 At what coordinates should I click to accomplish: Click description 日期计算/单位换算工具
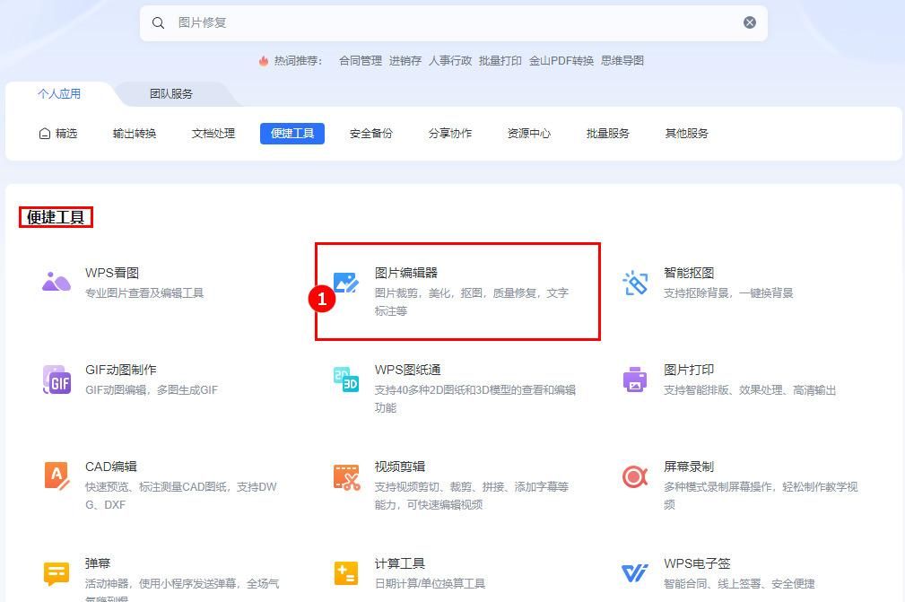click(x=430, y=583)
